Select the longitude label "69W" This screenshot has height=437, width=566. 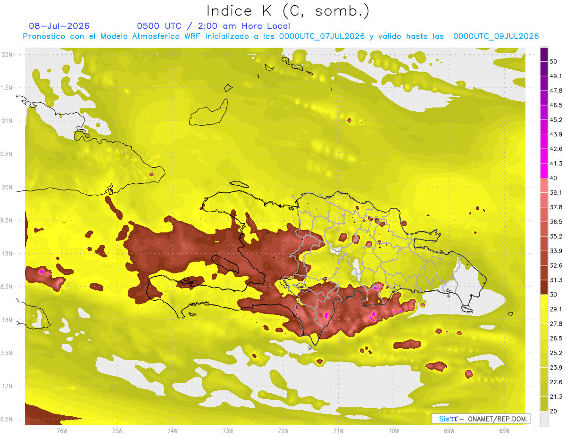click(449, 431)
